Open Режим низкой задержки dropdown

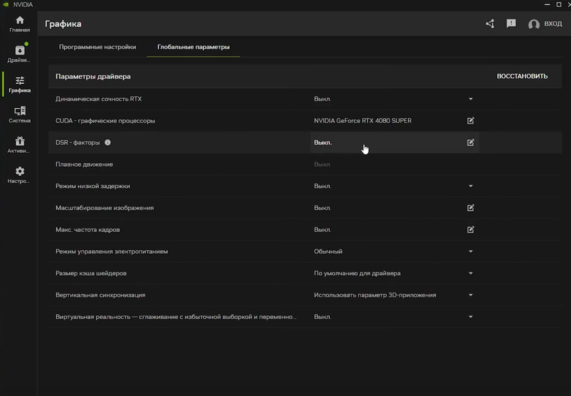click(471, 186)
